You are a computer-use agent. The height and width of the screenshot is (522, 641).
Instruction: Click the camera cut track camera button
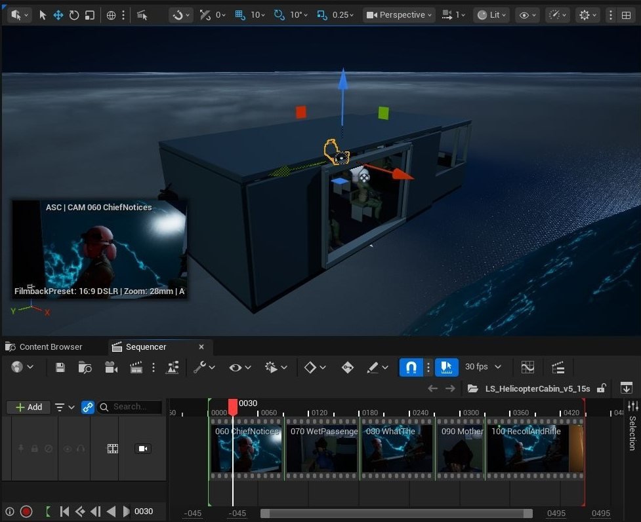coord(142,449)
